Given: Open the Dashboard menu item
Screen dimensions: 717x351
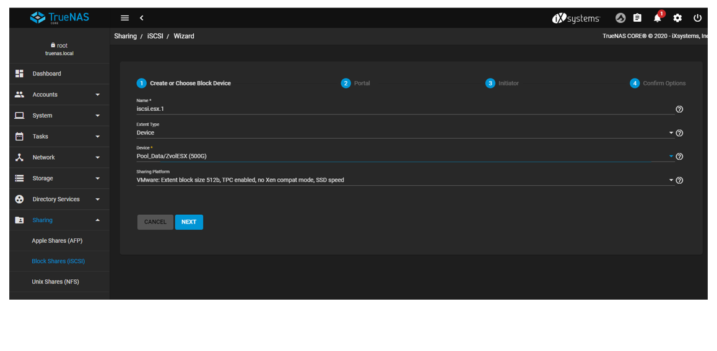Looking at the screenshot, I should (59, 74).
